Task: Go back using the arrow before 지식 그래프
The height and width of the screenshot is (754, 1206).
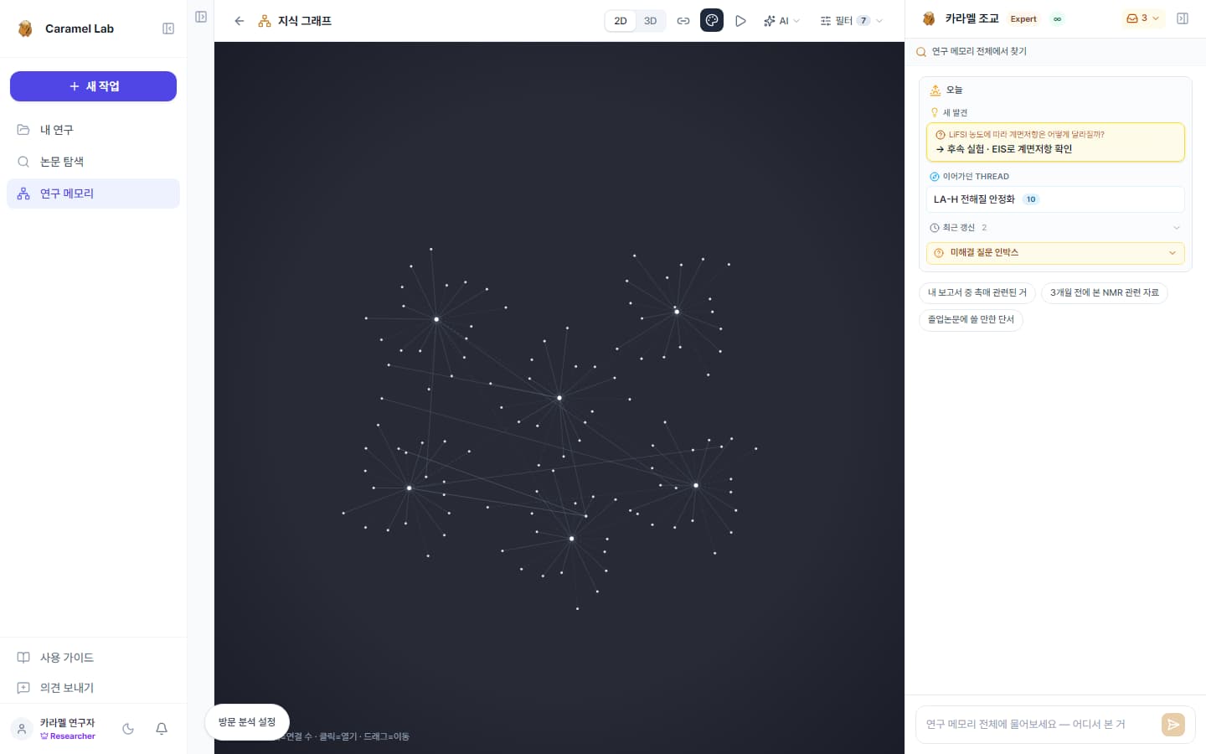Action: [x=240, y=21]
